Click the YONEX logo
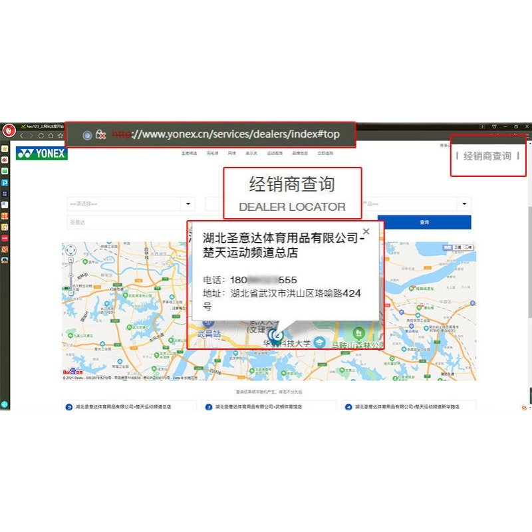This screenshot has width=532, height=532. point(42,154)
